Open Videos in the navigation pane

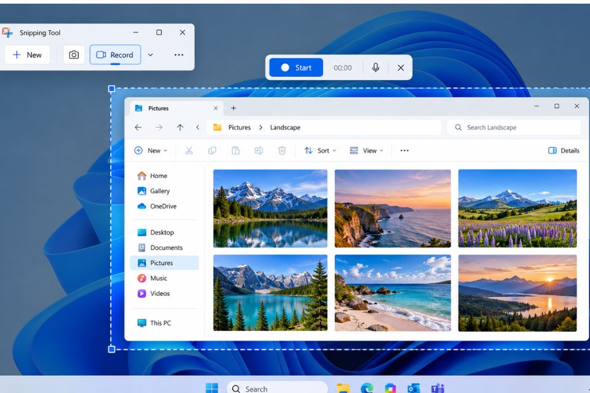pos(165,294)
